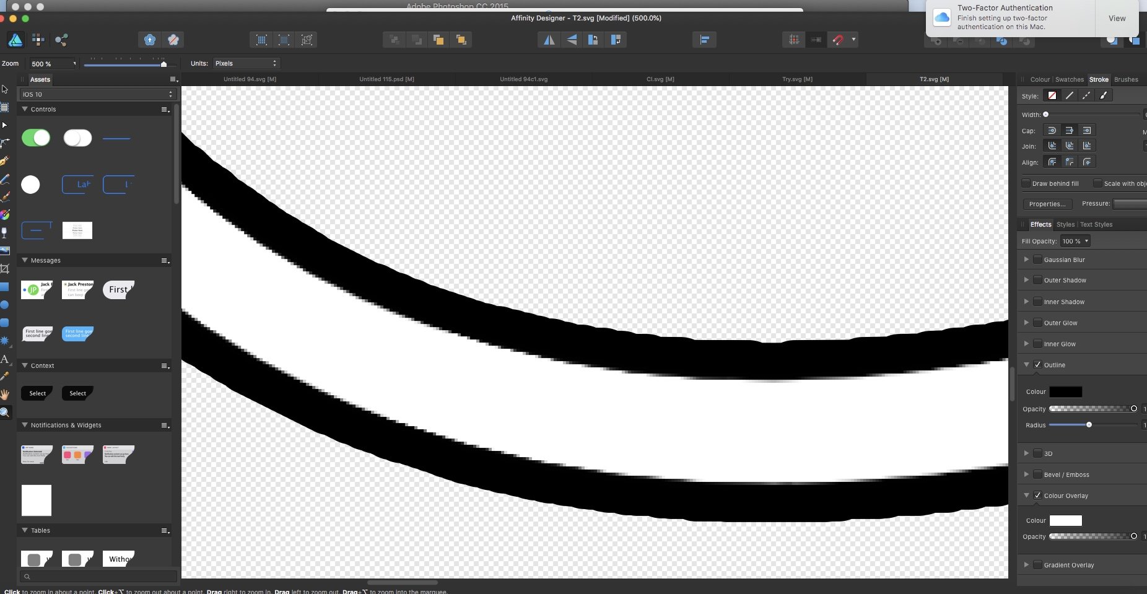Select the Crop tool in the toolbar
Viewport: 1147px width, 594px height.
(x=5, y=268)
